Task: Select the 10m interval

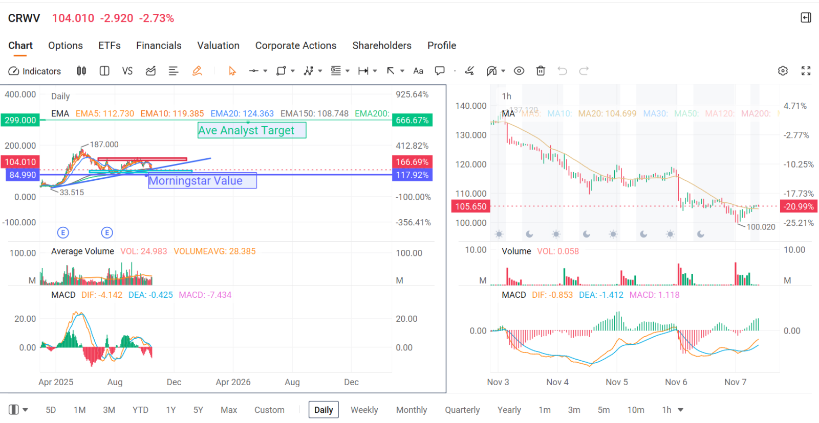Action: pyautogui.click(x=636, y=410)
